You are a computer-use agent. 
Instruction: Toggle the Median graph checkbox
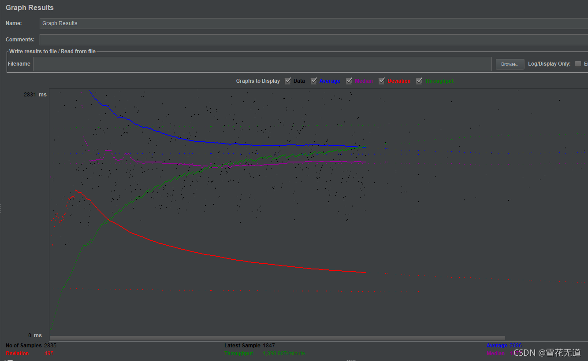tap(349, 81)
